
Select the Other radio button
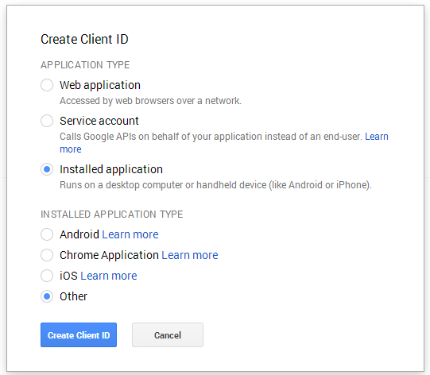(47, 296)
